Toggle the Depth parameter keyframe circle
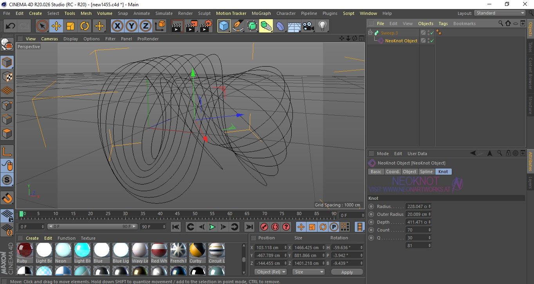The width and height of the screenshot is (534, 284). [371, 222]
